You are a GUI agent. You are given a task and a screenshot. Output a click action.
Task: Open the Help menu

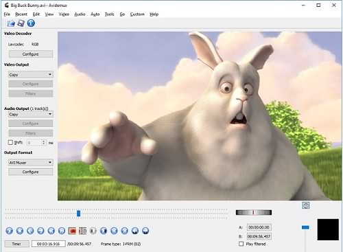(154, 14)
